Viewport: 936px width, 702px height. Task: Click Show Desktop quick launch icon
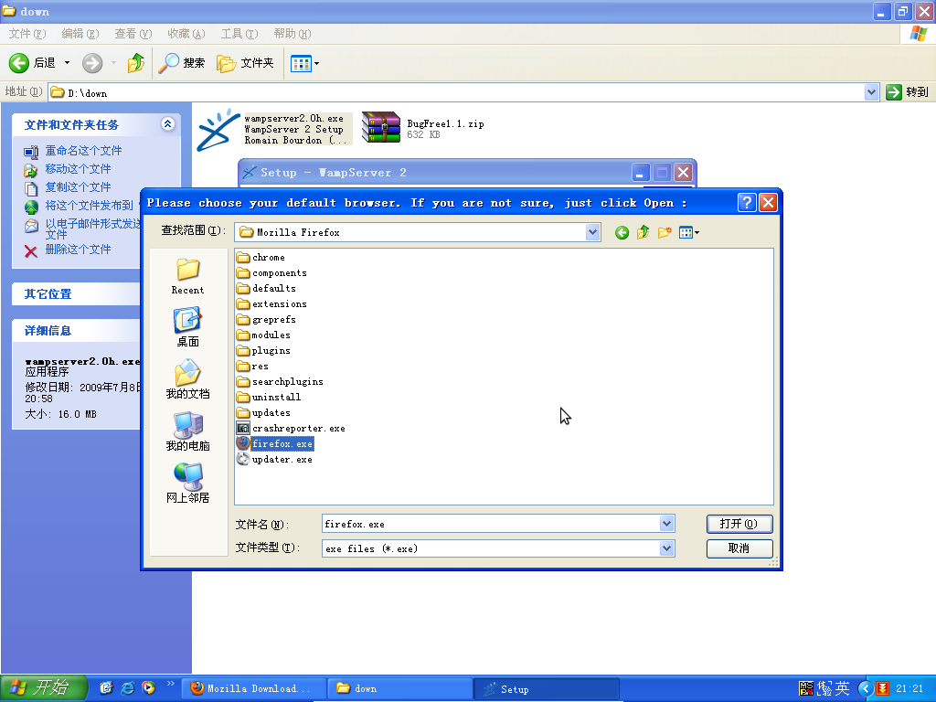(x=106, y=688)
